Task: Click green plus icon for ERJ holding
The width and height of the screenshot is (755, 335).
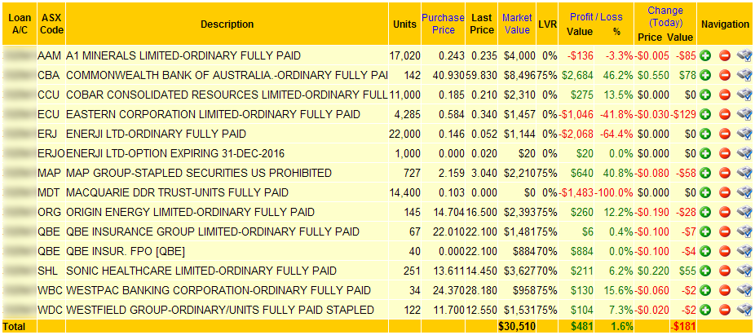Action: point(706,134)
